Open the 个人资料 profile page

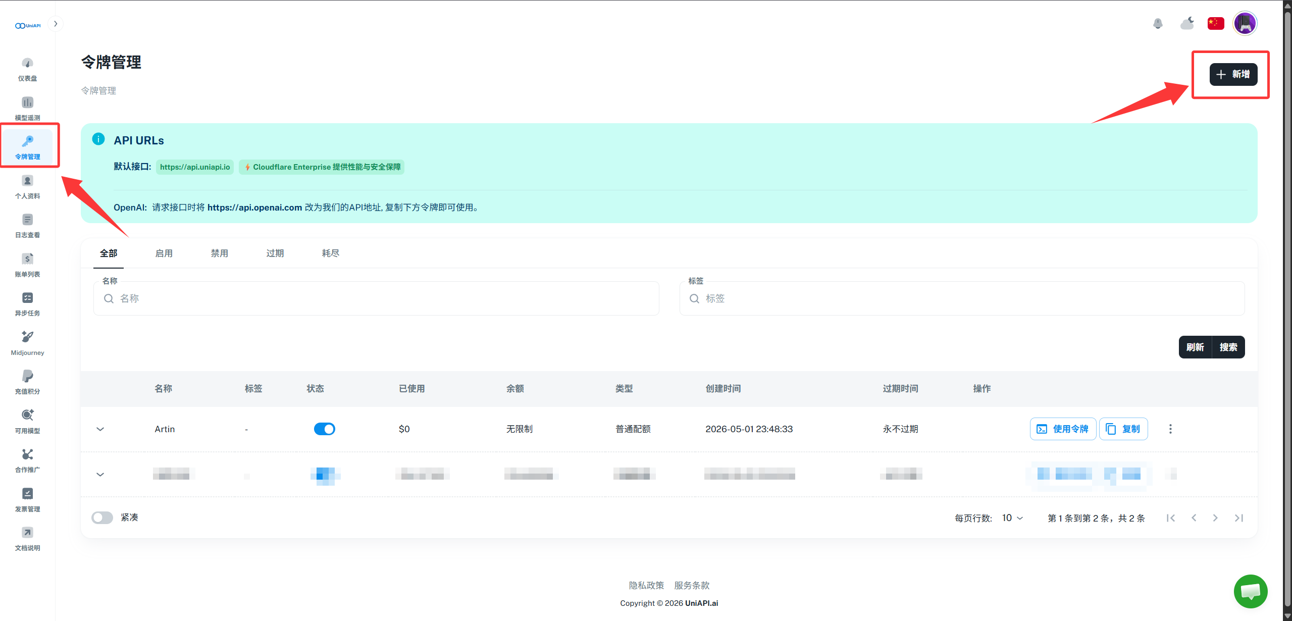(27, 187)
